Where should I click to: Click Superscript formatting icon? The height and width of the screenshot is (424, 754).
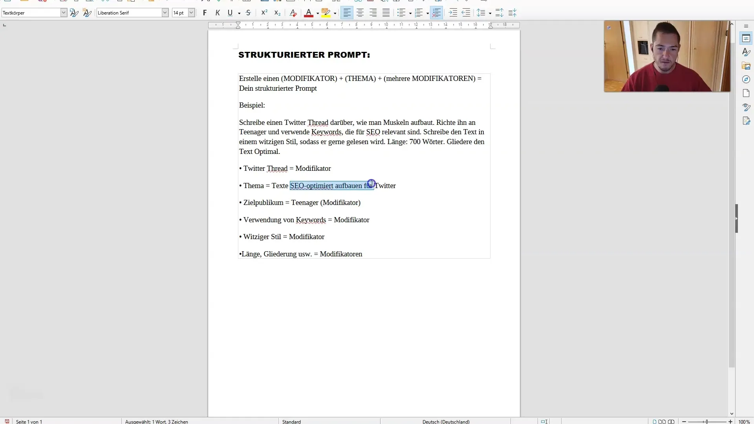click(x=264, y=13)
